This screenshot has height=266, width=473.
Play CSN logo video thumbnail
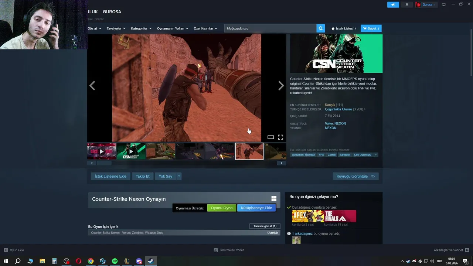click(x=131, y=151)
